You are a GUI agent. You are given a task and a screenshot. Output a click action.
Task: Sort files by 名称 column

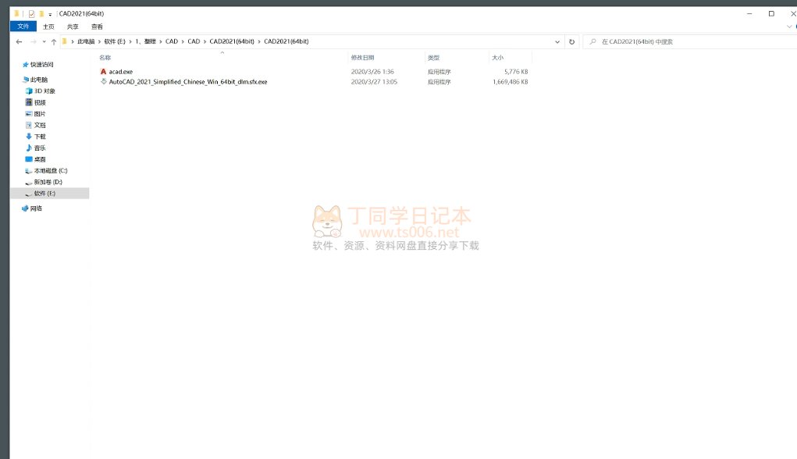[105, 58]
